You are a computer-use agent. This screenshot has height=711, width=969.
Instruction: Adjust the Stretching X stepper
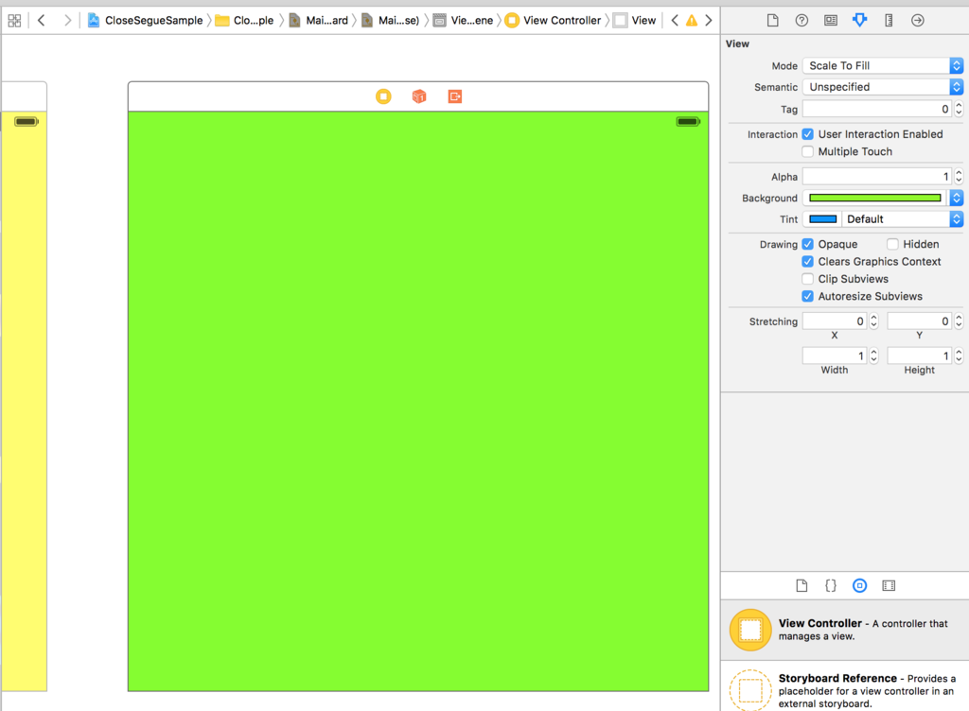point(873,321)
